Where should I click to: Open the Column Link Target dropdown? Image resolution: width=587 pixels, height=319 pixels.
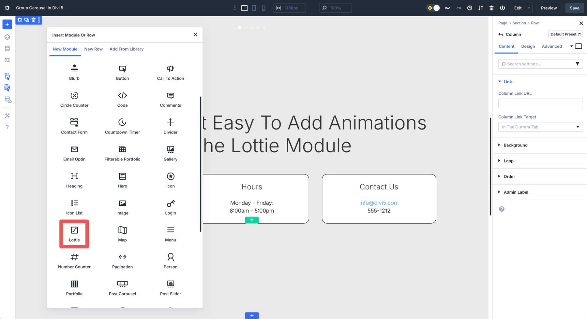tap(540, 127)
